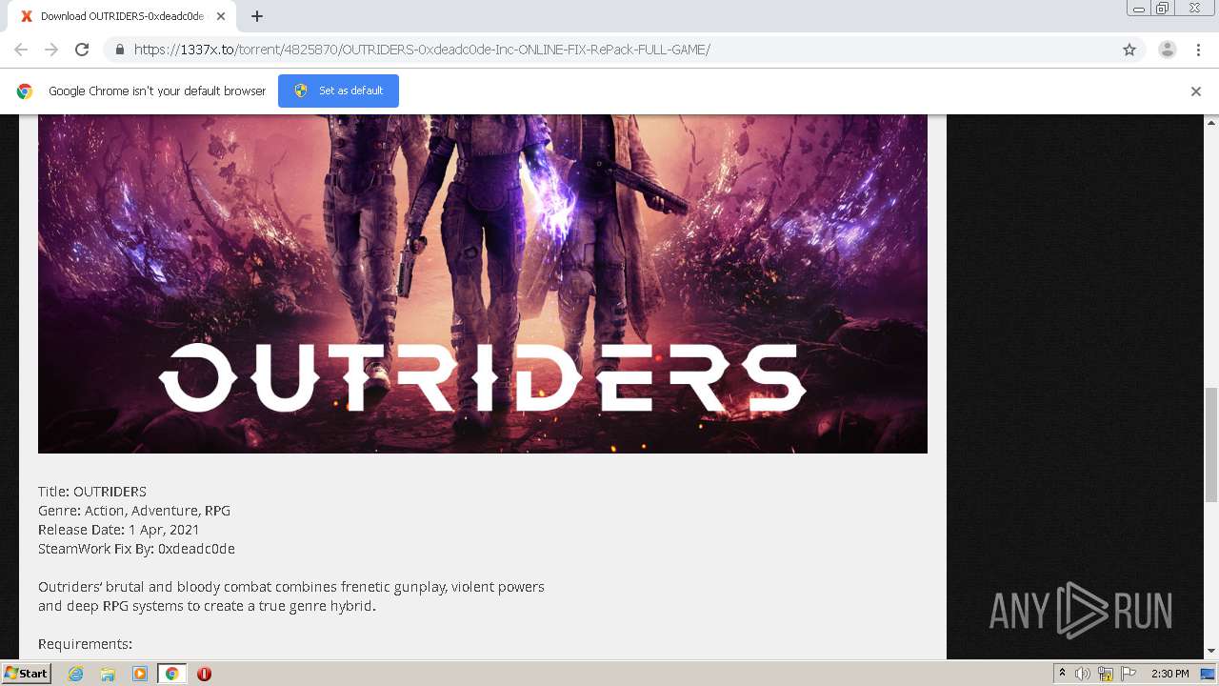Switch to Chrome taskbar icon
Screen dimensions: 1219x686
pos(172,674)
